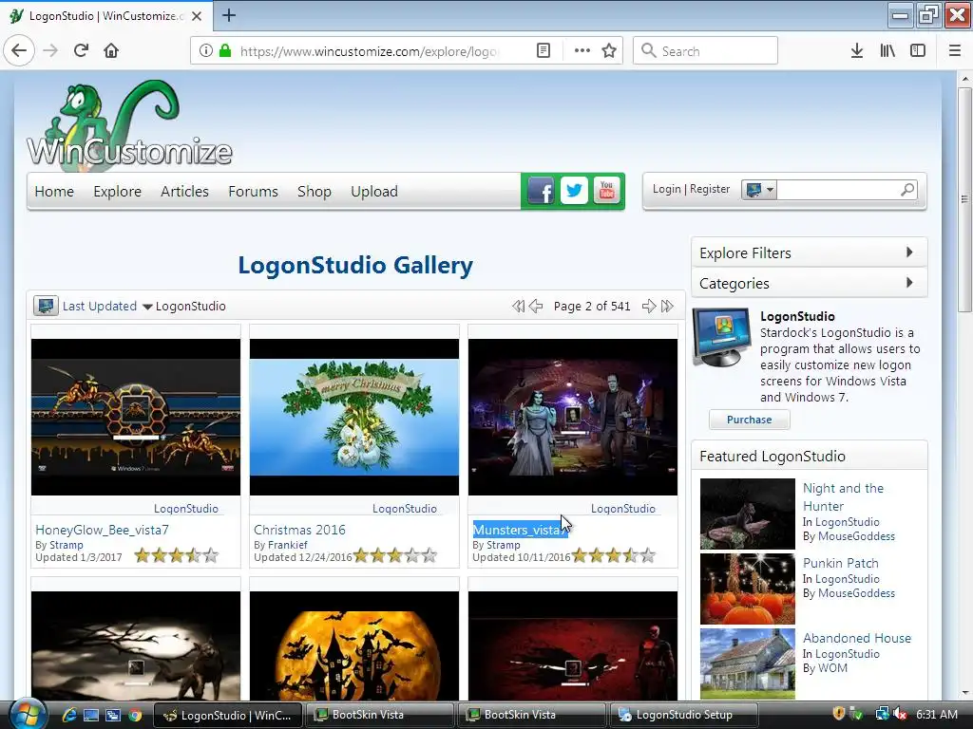Click in the WinCustomize site search field
The width and height of the screenshot is (973, 729).
click(836, 190)
